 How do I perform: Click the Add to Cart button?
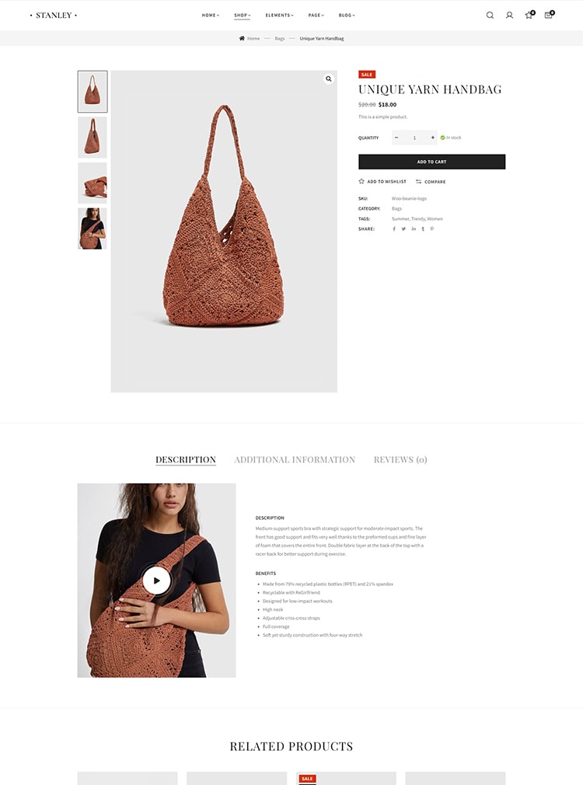pyautogui.click(x=431, y=162)
